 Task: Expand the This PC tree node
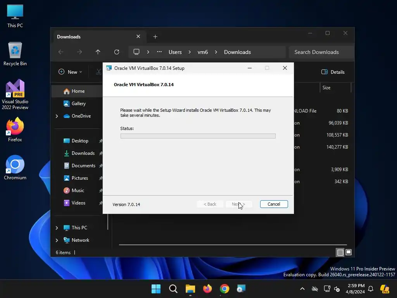point(57,228)
